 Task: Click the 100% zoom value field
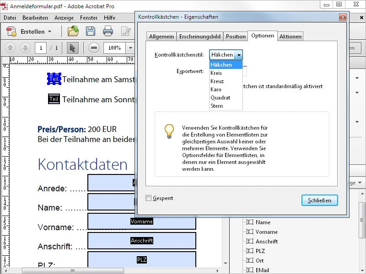(115, 48)
